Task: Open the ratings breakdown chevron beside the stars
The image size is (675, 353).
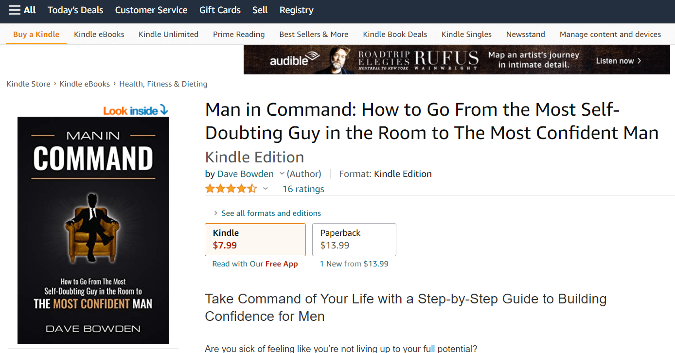Action: [x=265, y=188]
